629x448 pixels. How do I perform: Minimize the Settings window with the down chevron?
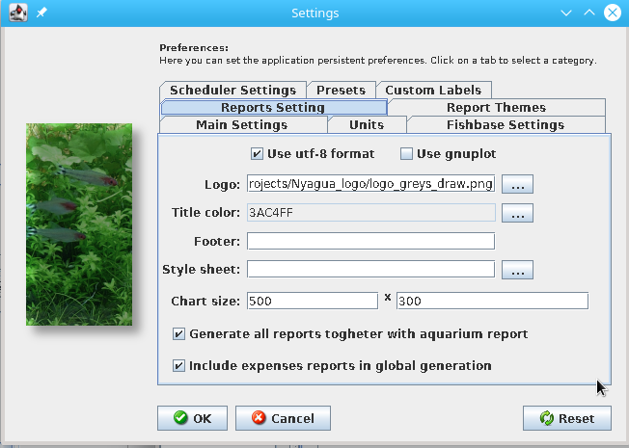(x=566, y=13)
